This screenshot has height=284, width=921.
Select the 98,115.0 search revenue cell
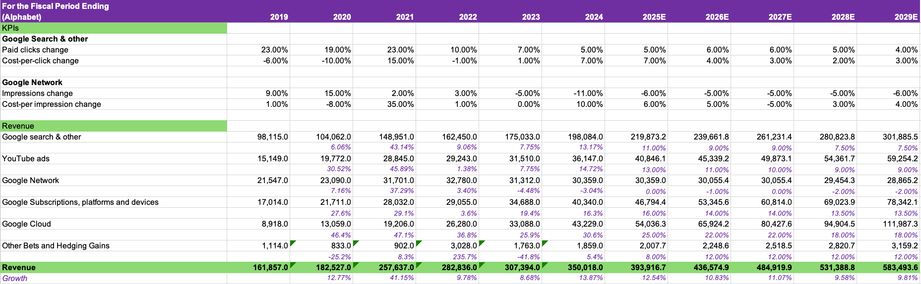pos(272,137)
